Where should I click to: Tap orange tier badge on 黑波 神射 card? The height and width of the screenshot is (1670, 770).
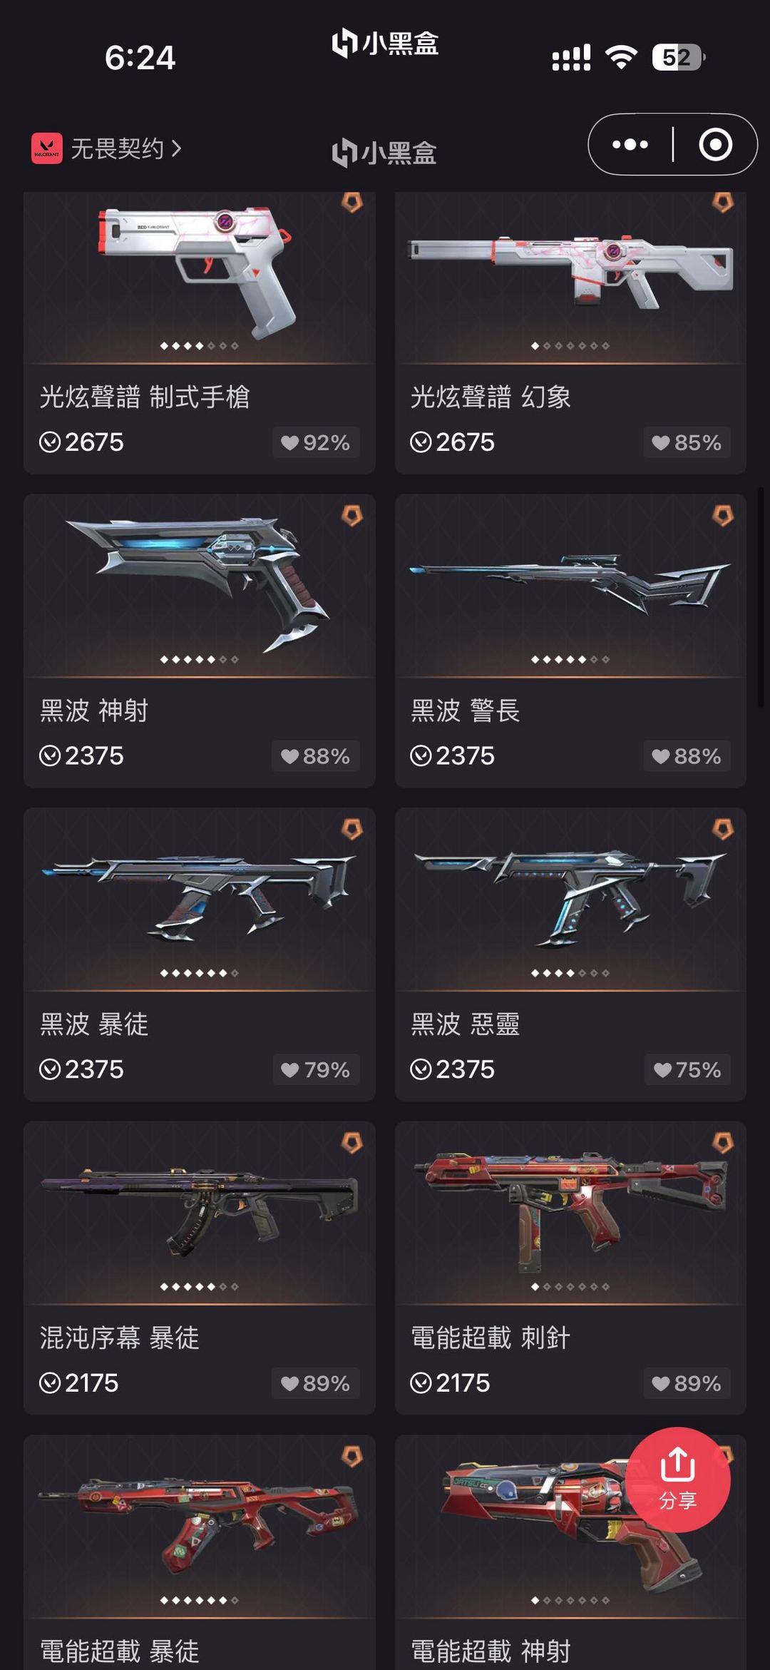pos(352,515)
